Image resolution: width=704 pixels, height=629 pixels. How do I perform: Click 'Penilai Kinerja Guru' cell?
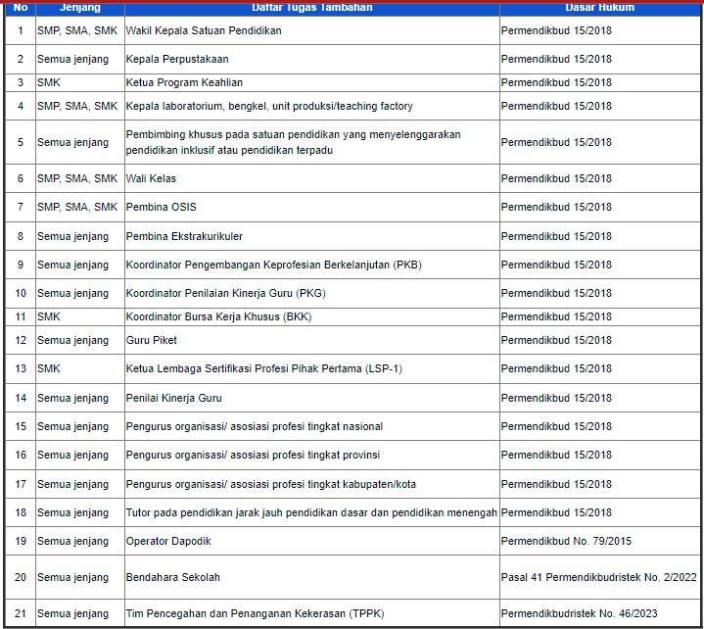point(312,398)
